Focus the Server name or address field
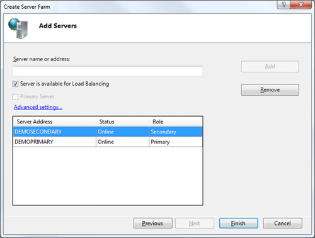Screen dimensions: 315x238 108,71
